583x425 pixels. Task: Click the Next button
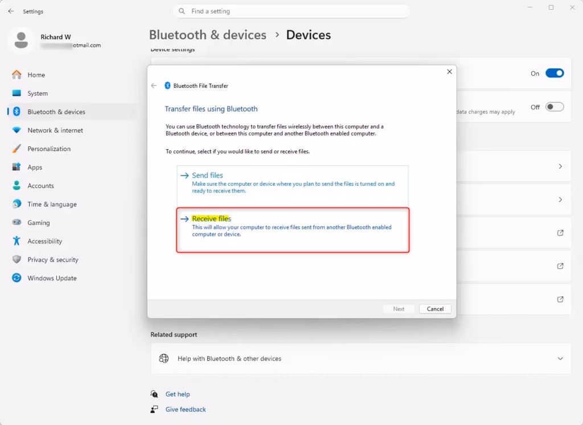click(x=399, y=309)
